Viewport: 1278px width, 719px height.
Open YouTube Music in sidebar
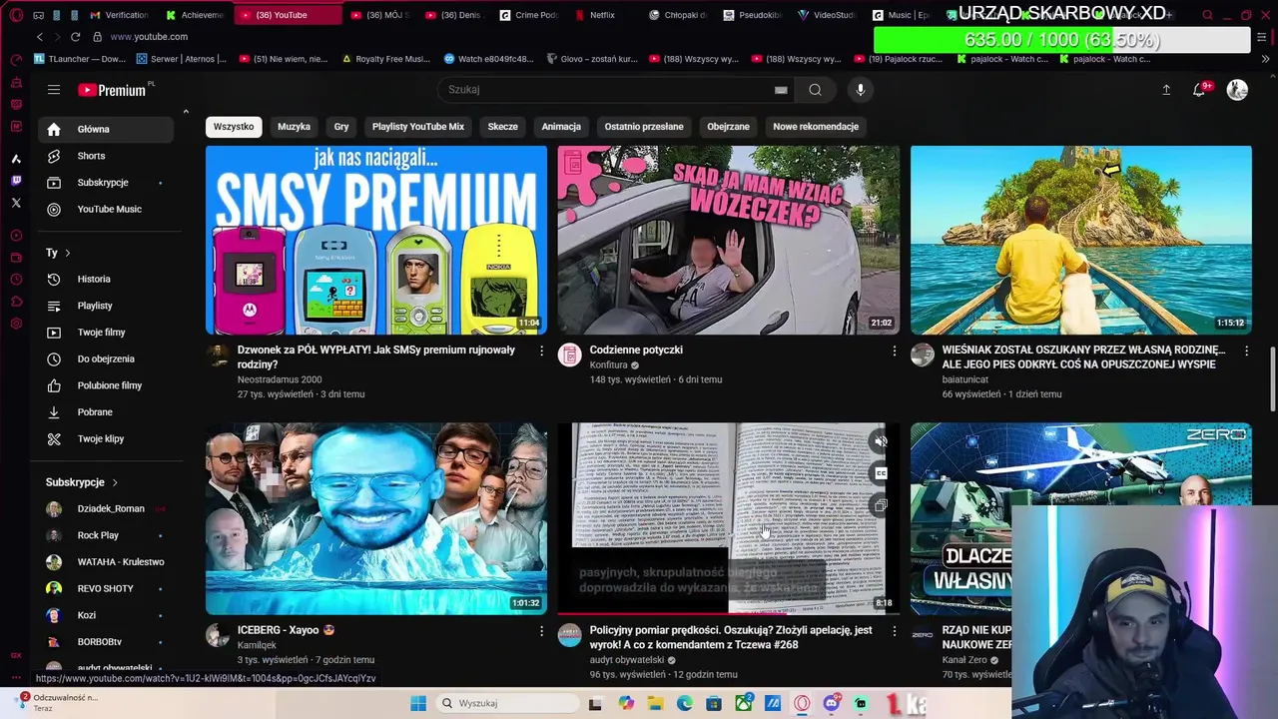105,209
